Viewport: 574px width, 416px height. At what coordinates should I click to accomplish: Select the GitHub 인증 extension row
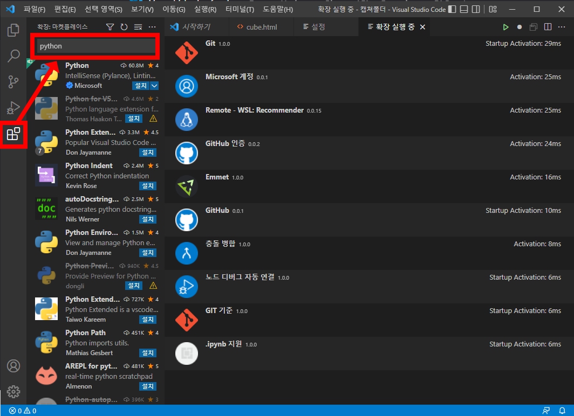click(369, 153)
